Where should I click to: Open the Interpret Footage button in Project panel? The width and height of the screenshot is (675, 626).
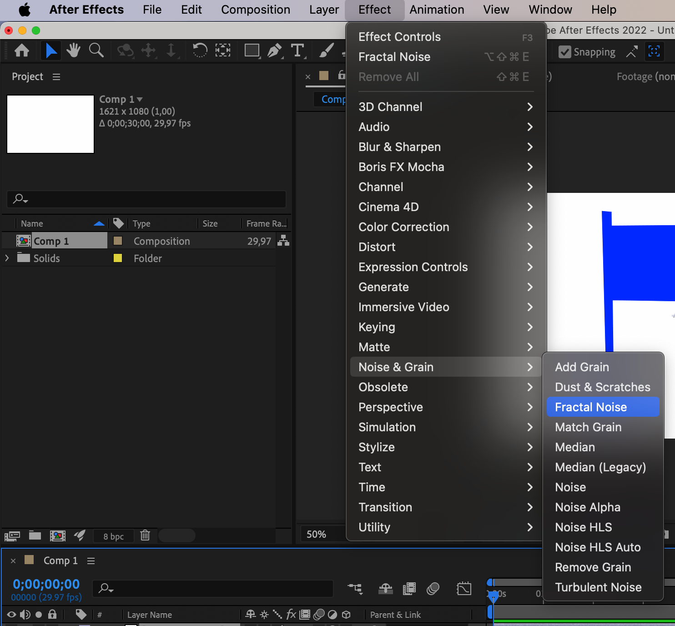pos(12,536)
